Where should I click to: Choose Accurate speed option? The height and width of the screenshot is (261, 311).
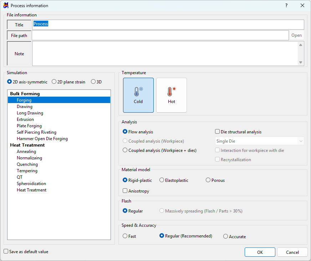[x=234, y=236]
